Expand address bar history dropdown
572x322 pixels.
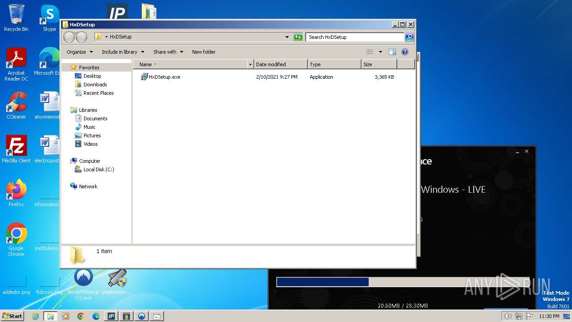click(287, 37)
